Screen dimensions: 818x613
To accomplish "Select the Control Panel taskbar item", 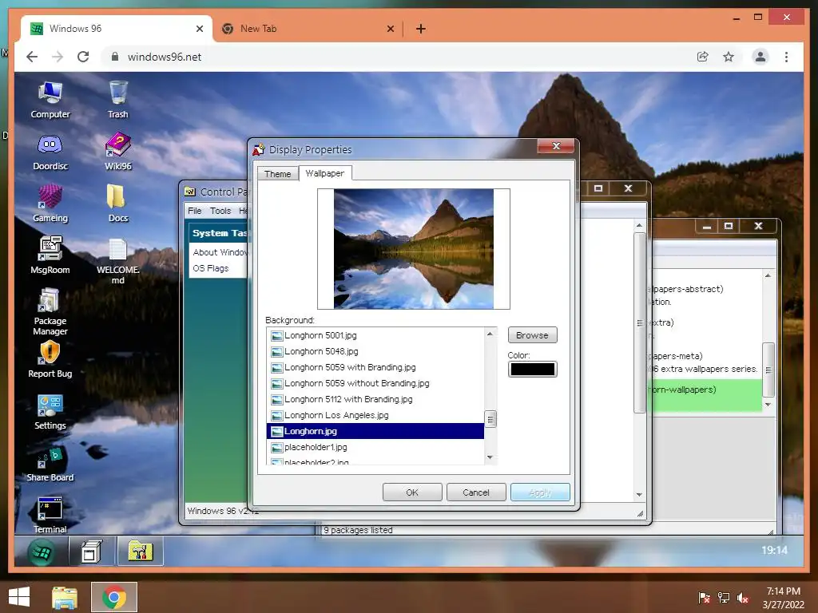I will pos(140,552).
